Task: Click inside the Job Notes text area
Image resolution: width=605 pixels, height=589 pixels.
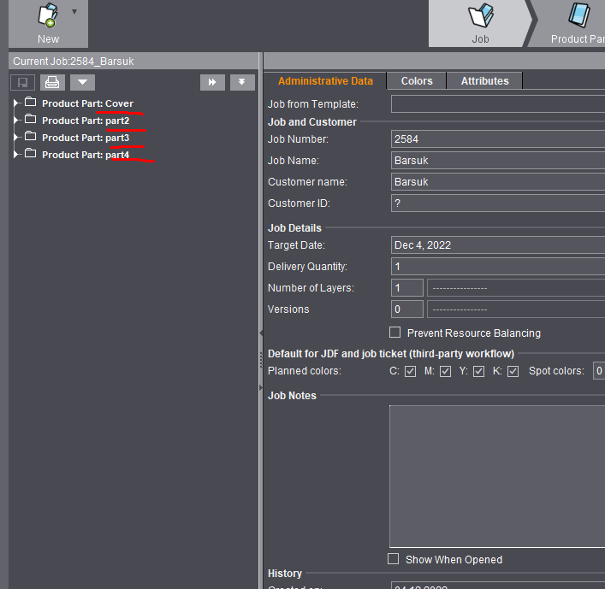Action: (497, 476)
